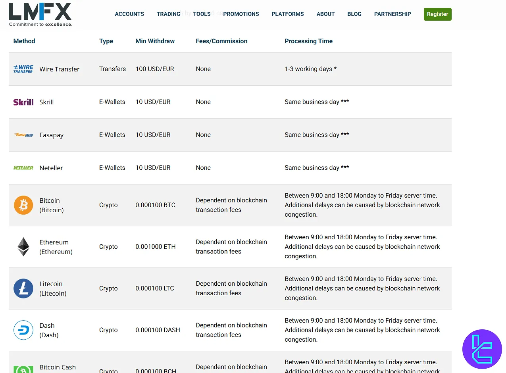Click the Dash coin icon
The height and width of the screenshot is (373, 506).
coord(23,330)
